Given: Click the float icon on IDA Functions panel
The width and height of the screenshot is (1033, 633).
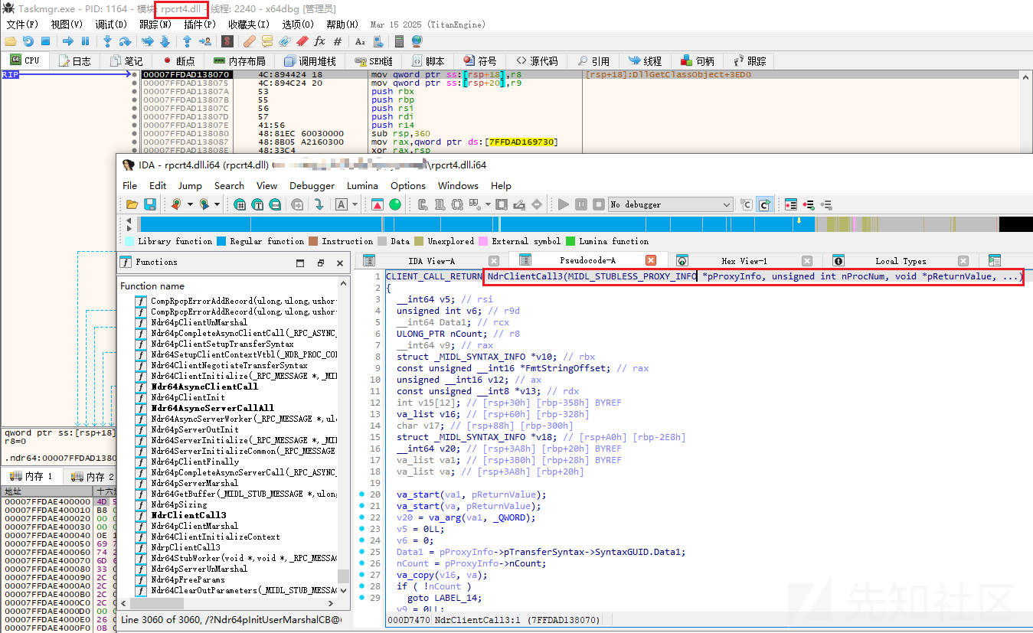Looking at the screenshot, I should pos(321,263).
